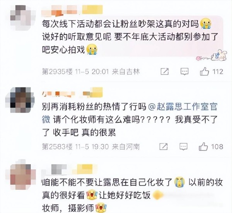Select the 108 like count number
This screenshot has width=232, height=213.
[217, 147]
